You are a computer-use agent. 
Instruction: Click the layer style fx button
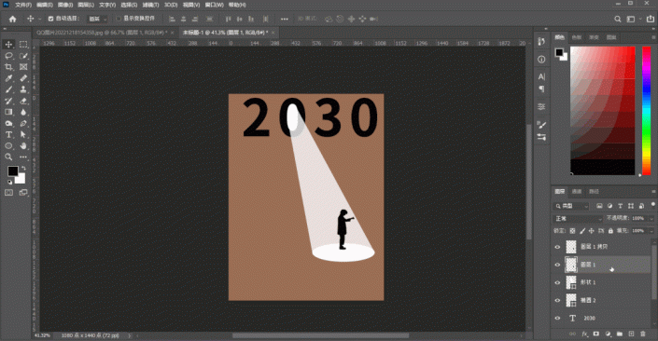(584, 334)
